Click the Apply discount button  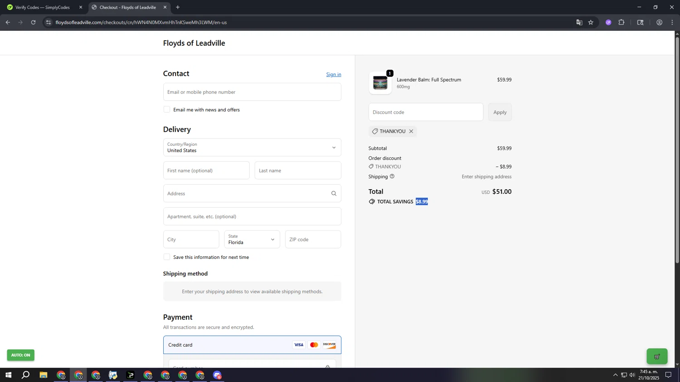click(x=500, y=112)
